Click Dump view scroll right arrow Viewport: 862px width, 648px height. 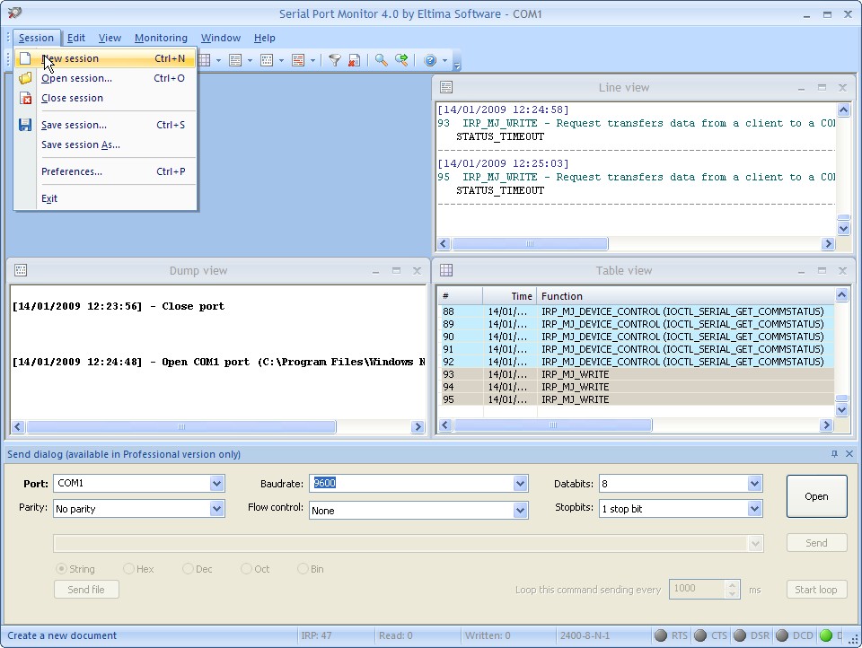[418, 426]
